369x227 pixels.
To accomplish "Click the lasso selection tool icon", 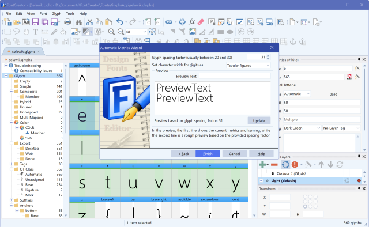I will 17,32.
